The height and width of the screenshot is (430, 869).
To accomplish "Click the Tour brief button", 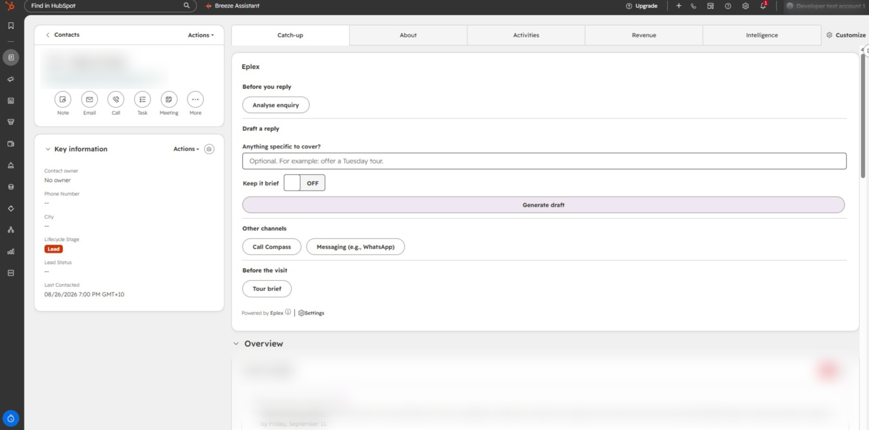I will pos(267,289).
